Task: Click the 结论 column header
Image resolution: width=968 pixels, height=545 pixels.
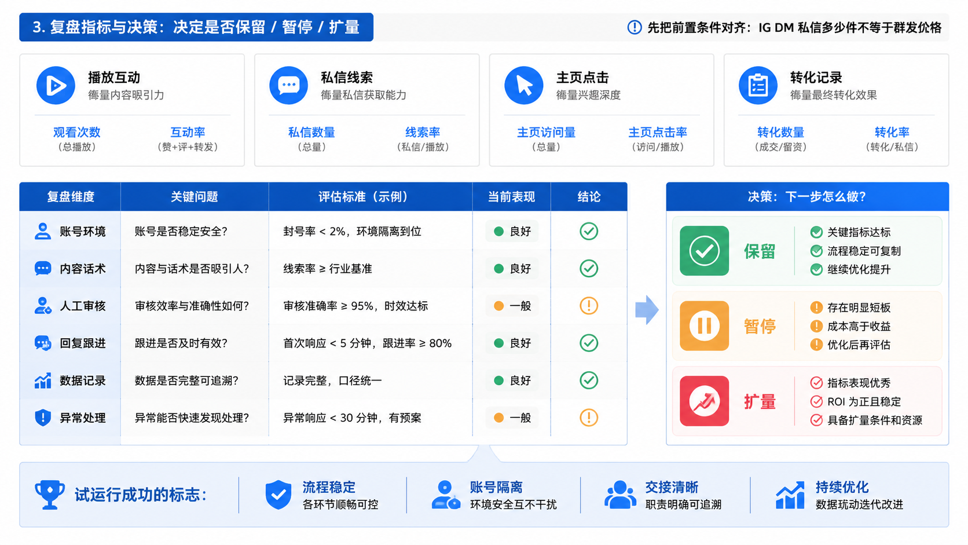Action: [x=589, y=197]
